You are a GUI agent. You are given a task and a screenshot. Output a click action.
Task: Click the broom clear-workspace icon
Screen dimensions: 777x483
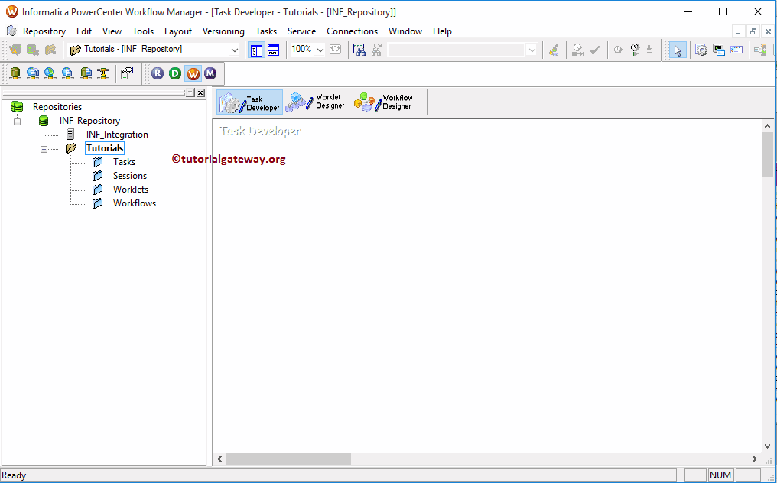point(554,50)
